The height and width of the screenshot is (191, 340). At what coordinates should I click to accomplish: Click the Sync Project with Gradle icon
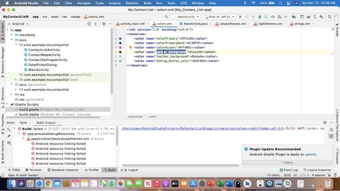(x=308, y=16)
